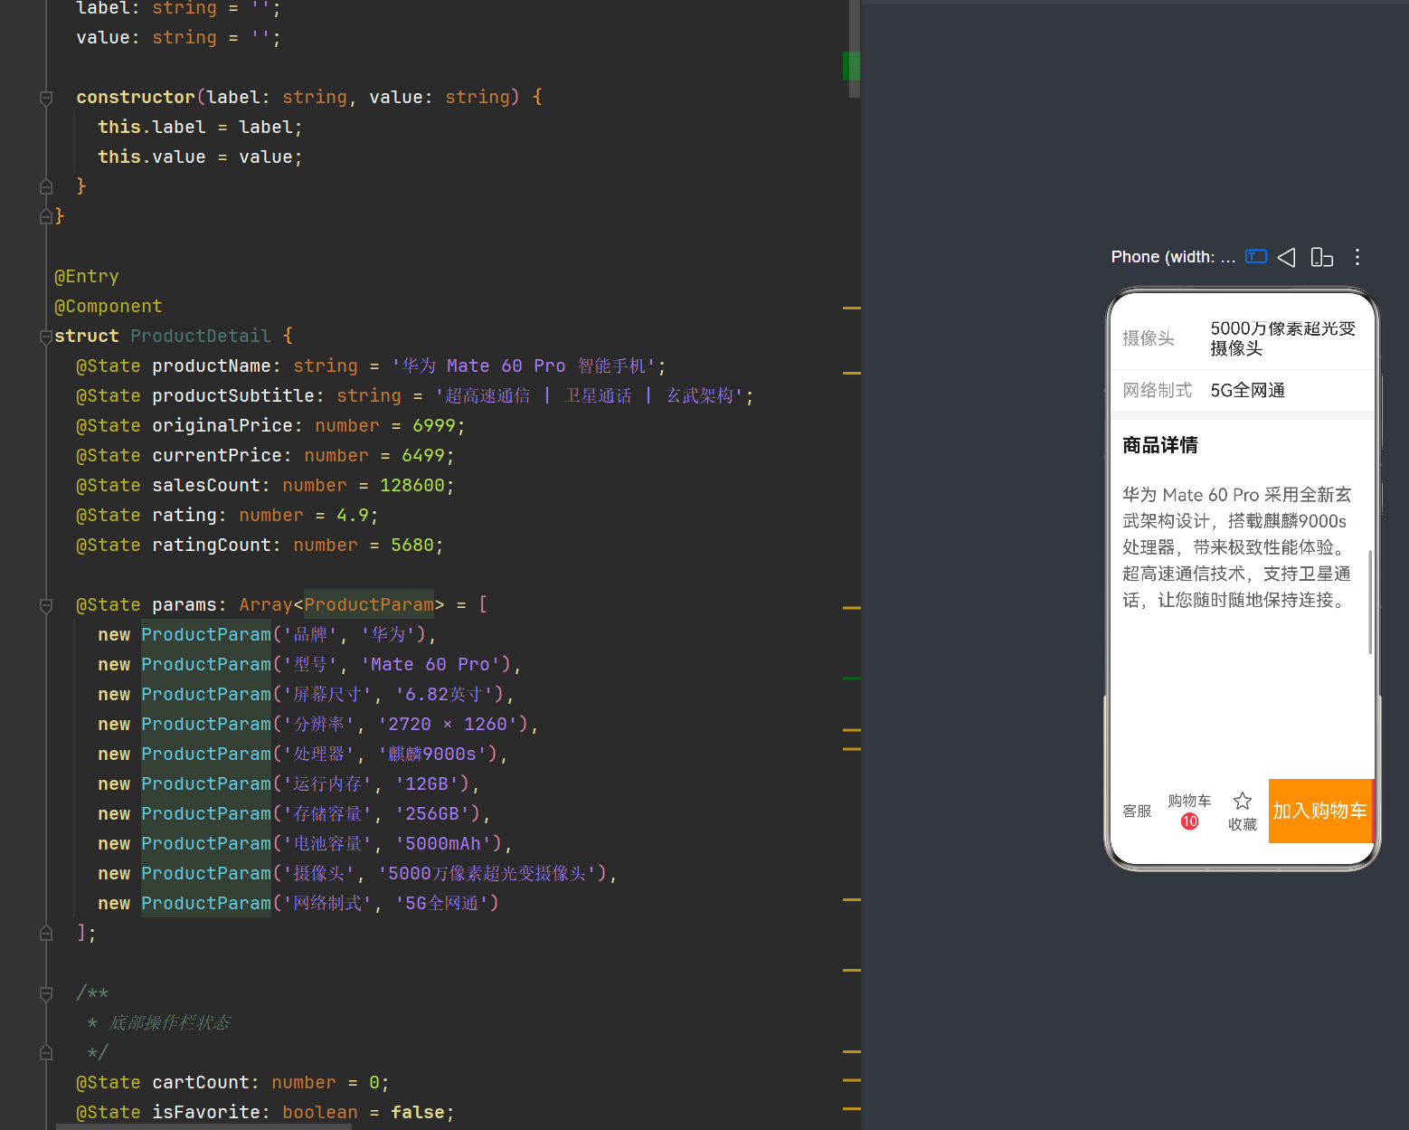
Task: Open the Phone device profile selector
Action: (x=1173, y=257)
